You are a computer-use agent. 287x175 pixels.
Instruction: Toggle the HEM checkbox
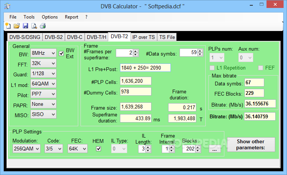pyautogui.click(x=98, y=149)
